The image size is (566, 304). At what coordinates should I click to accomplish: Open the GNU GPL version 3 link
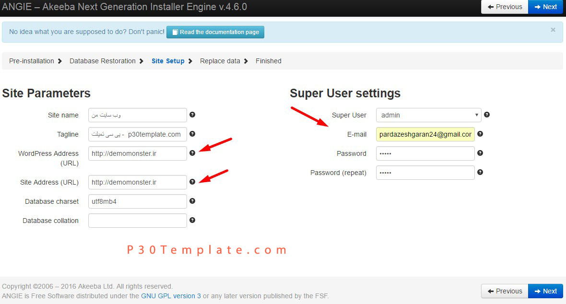pos(171,296)
